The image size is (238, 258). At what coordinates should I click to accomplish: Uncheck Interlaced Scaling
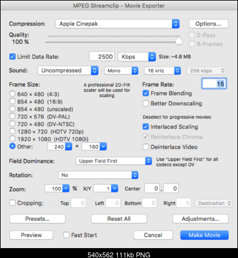tap(146, 127)
